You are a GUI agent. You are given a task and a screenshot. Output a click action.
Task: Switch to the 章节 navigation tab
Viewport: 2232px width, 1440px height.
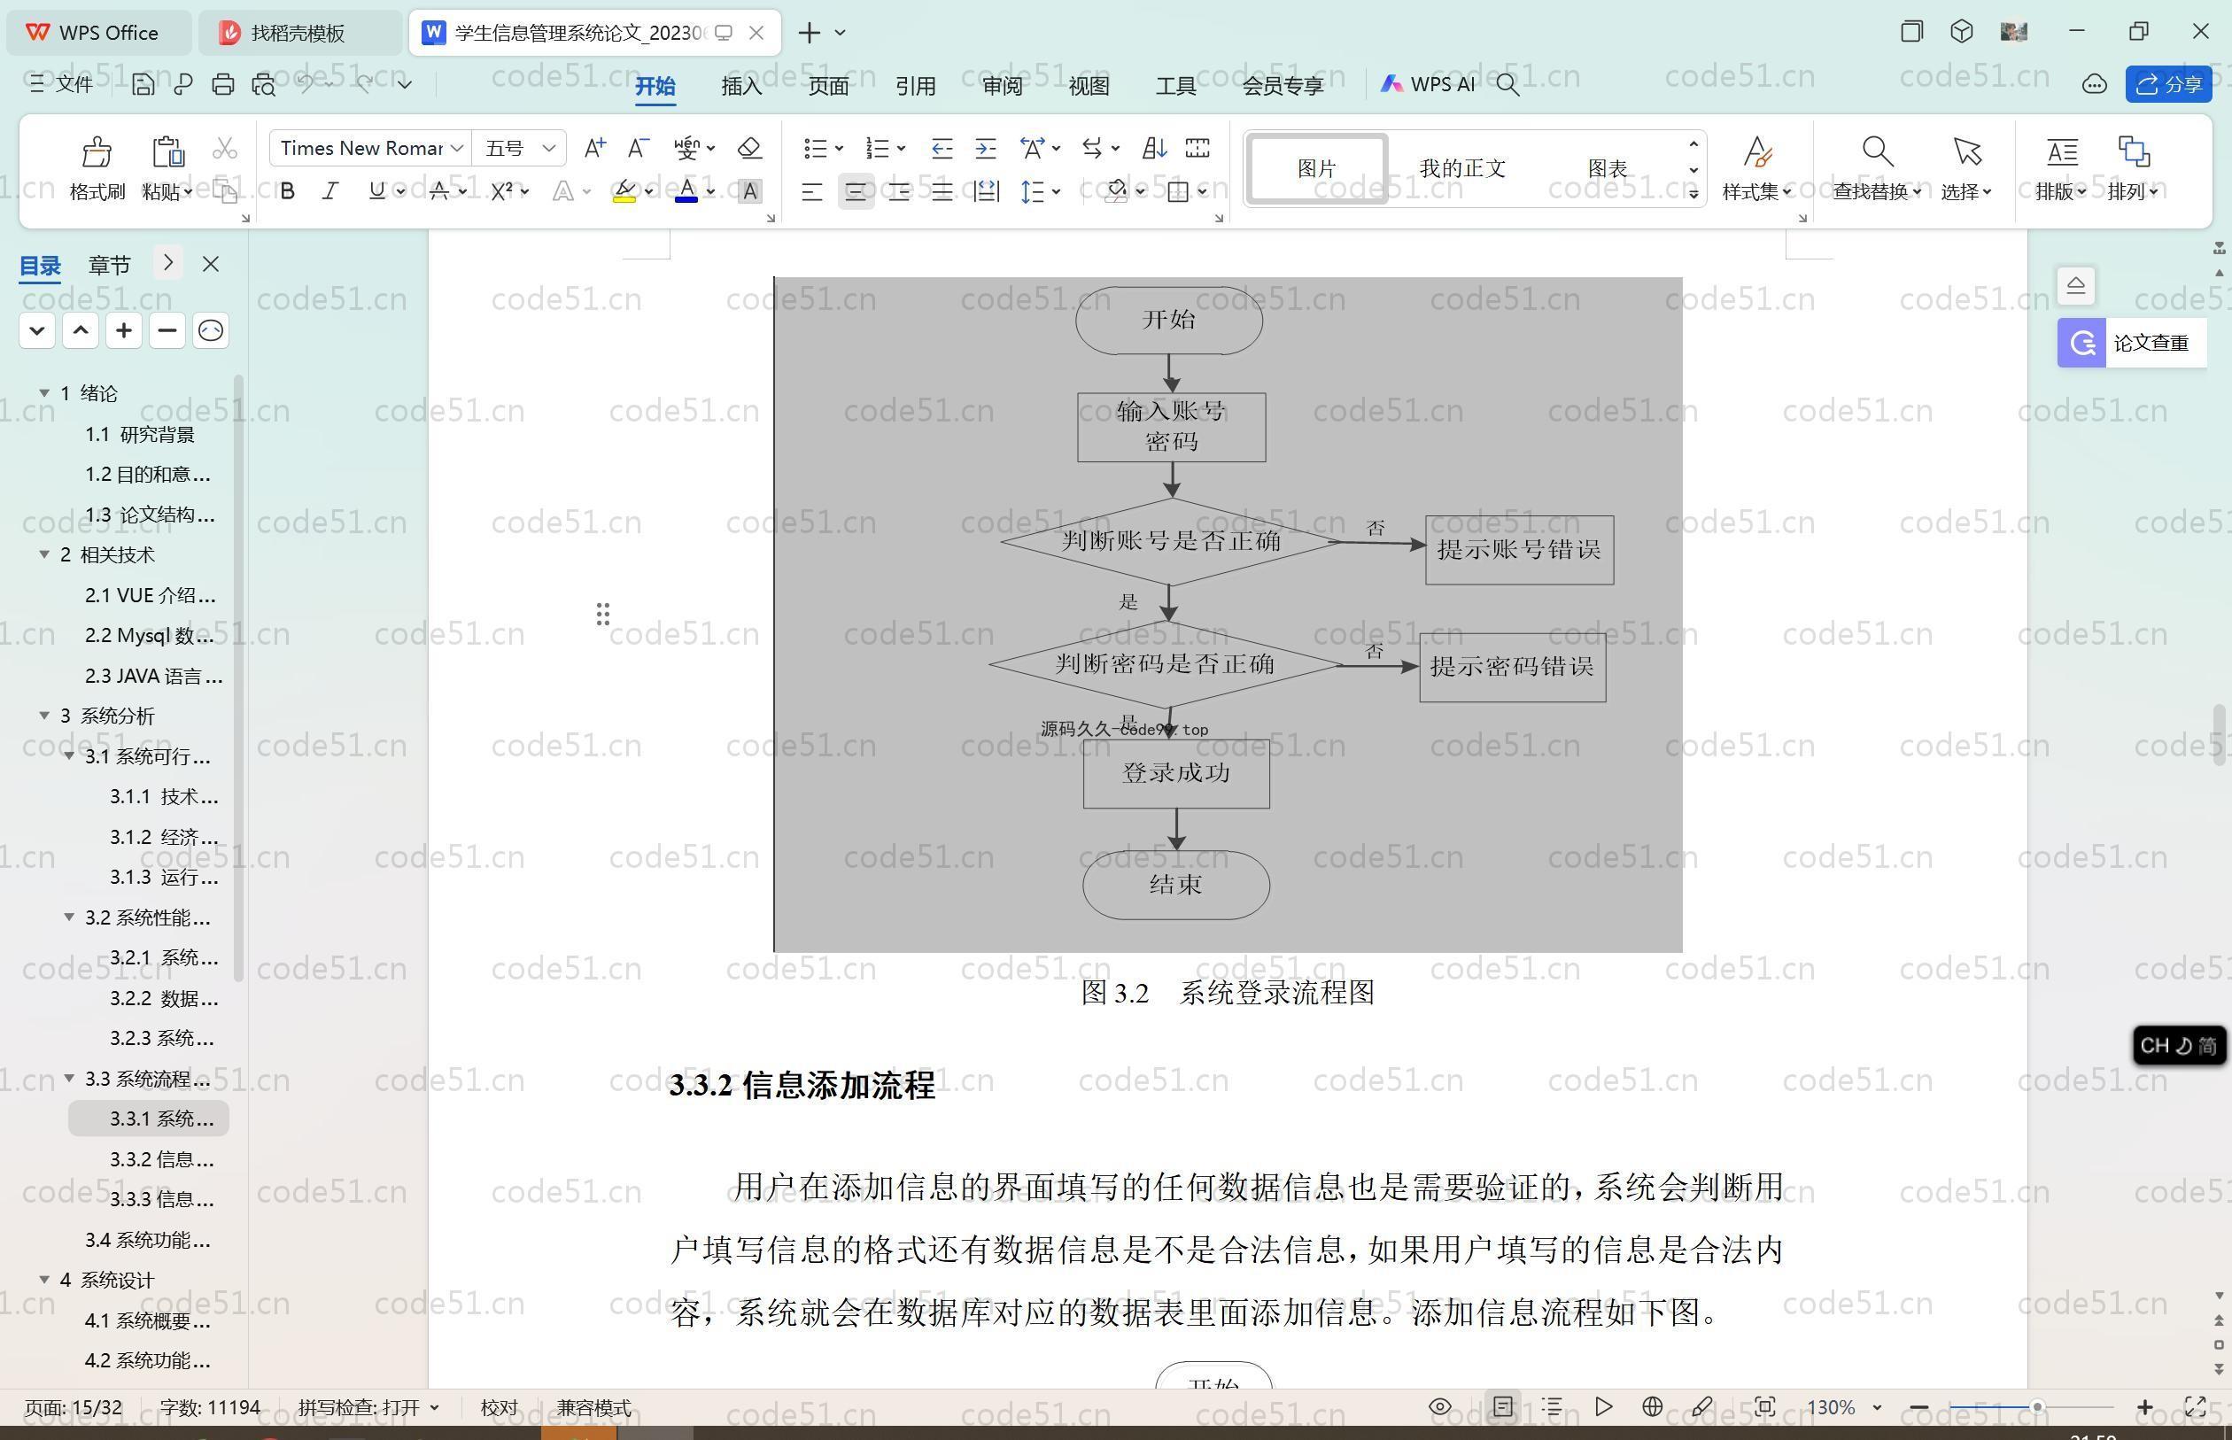tap(110, 265)
